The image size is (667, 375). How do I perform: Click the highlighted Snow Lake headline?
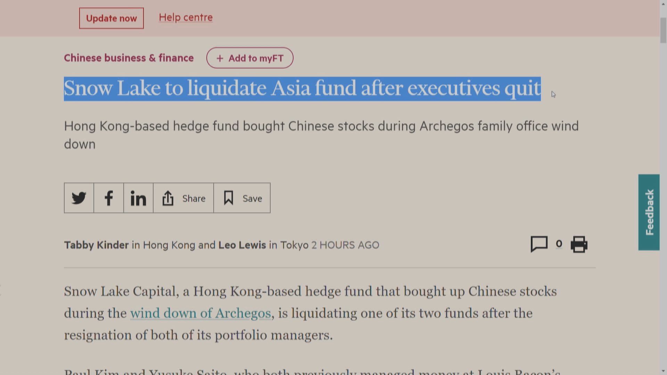[302, 89]
